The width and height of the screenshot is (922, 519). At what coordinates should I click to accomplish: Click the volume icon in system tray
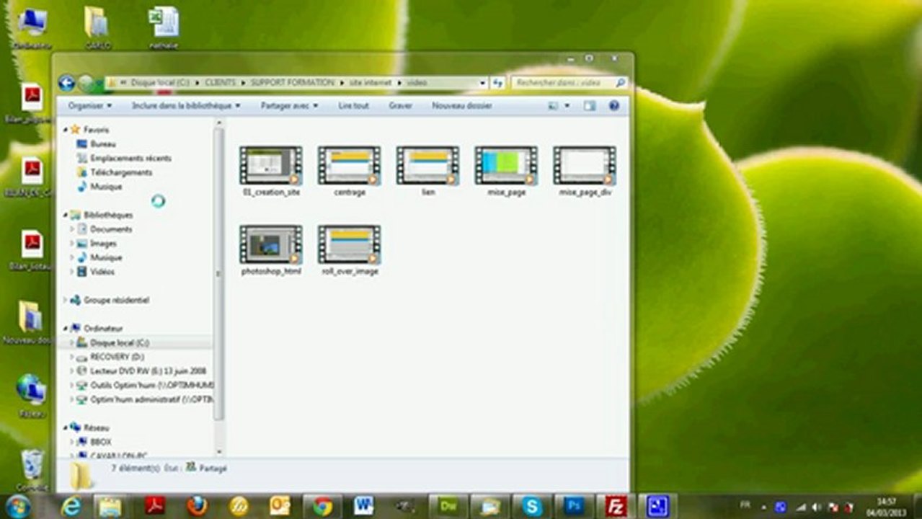click(x=817, y=506)
